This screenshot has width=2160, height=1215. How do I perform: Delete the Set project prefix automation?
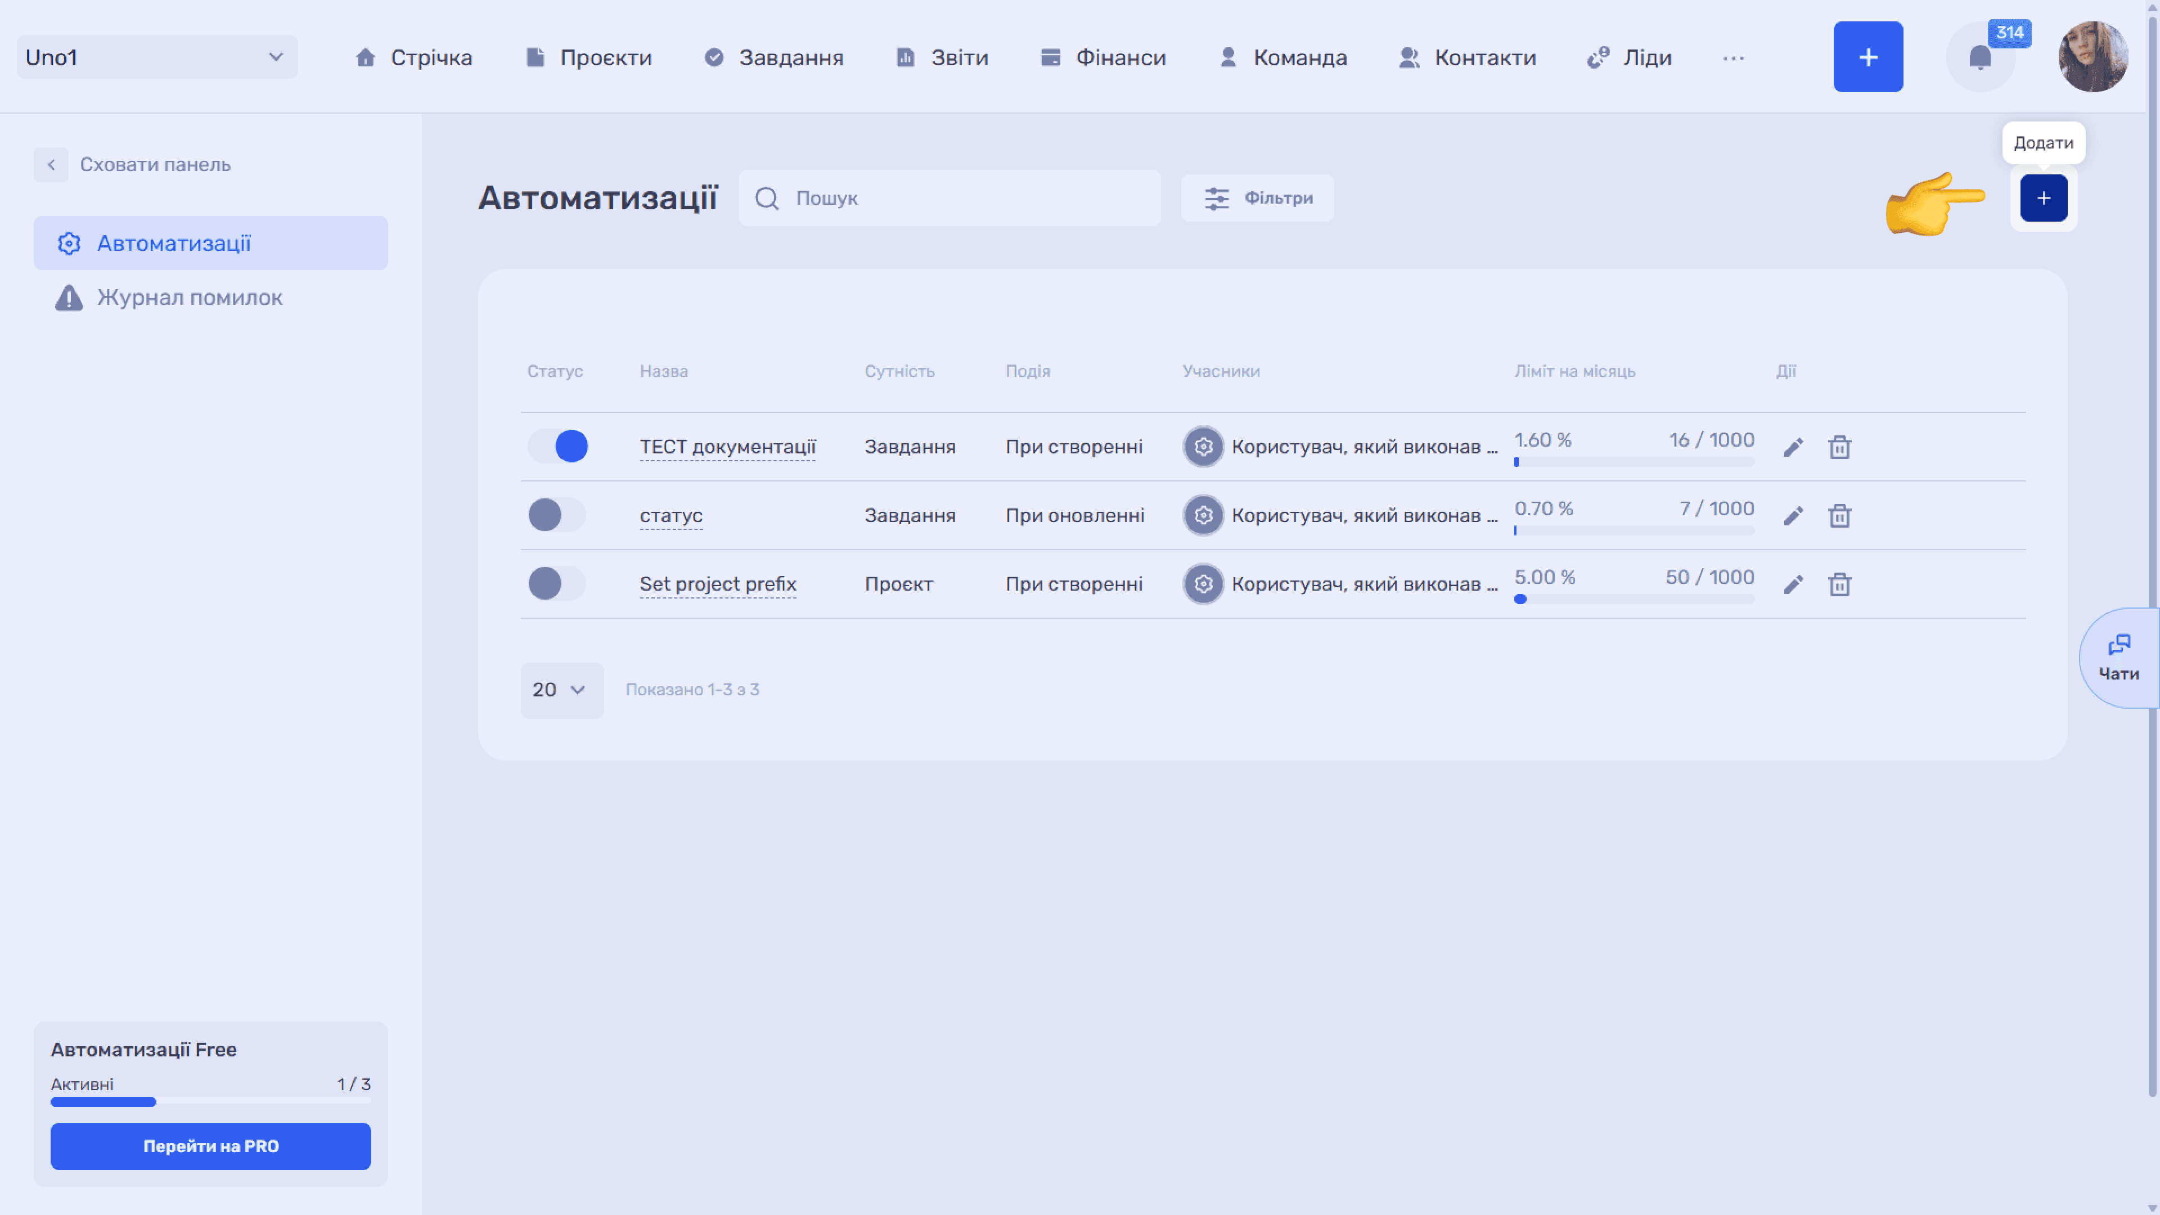click(x=1840, y=584)
